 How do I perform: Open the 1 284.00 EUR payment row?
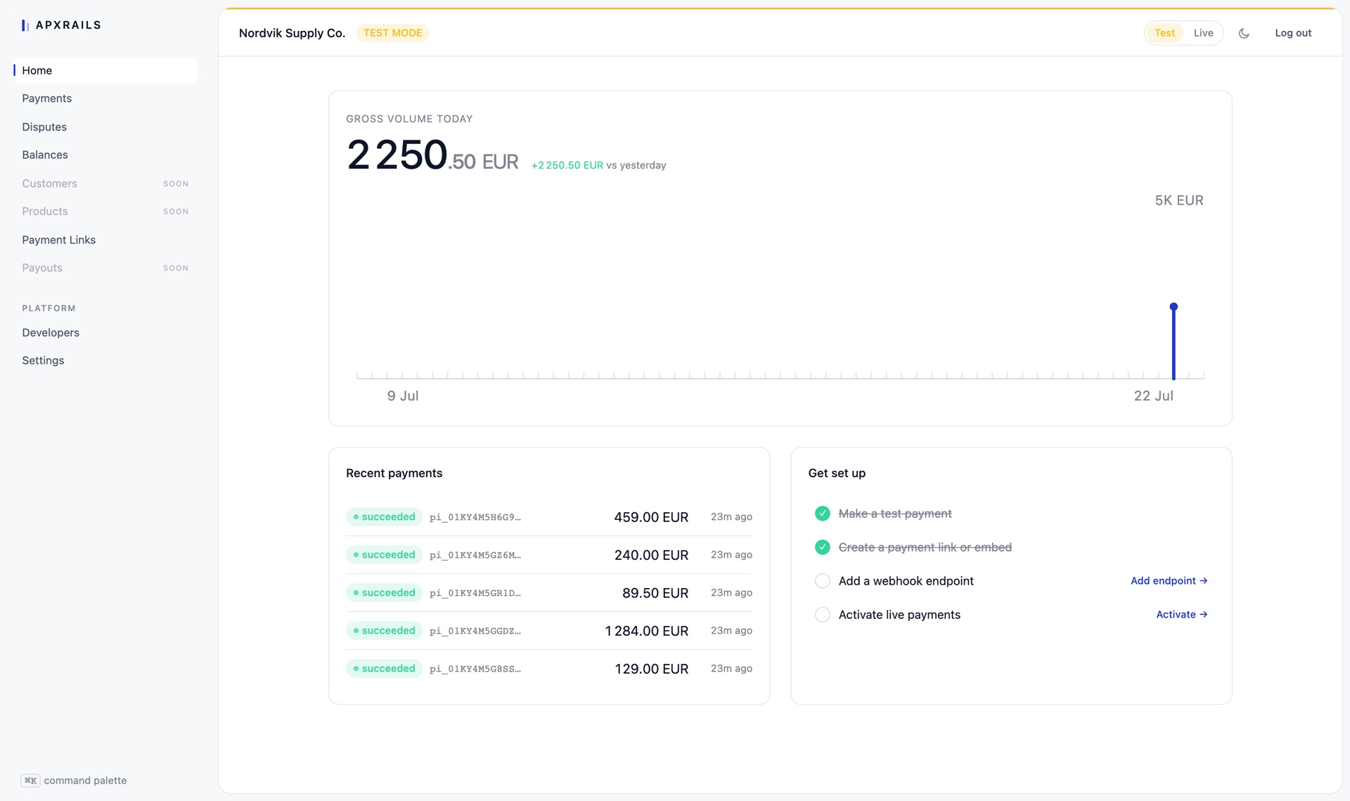[x=549, y=631]
